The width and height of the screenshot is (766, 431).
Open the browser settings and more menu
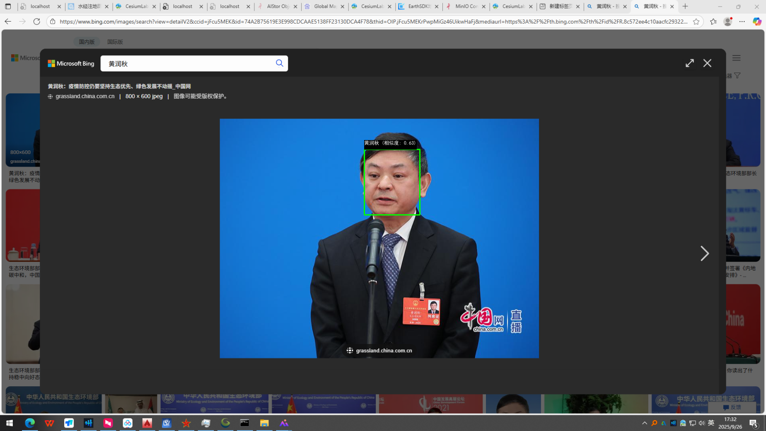pyautogui.click(x=742, y=22)
